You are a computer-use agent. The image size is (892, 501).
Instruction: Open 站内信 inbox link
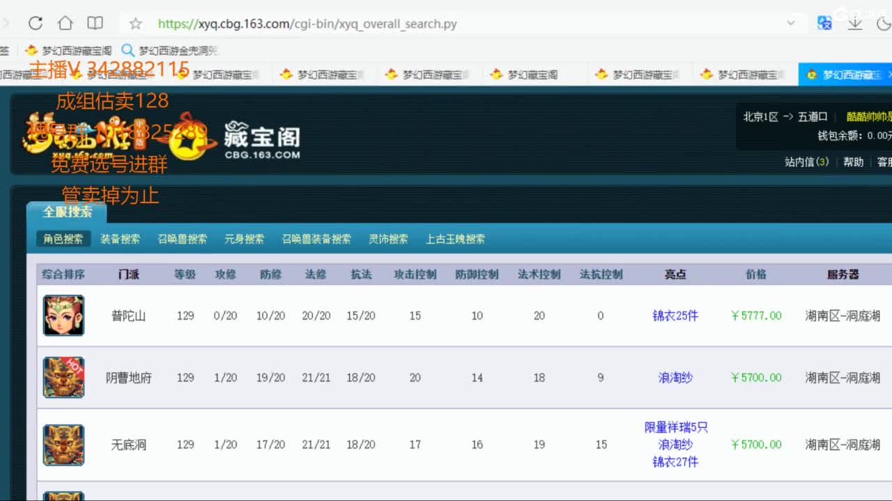(x=807, y=161)
